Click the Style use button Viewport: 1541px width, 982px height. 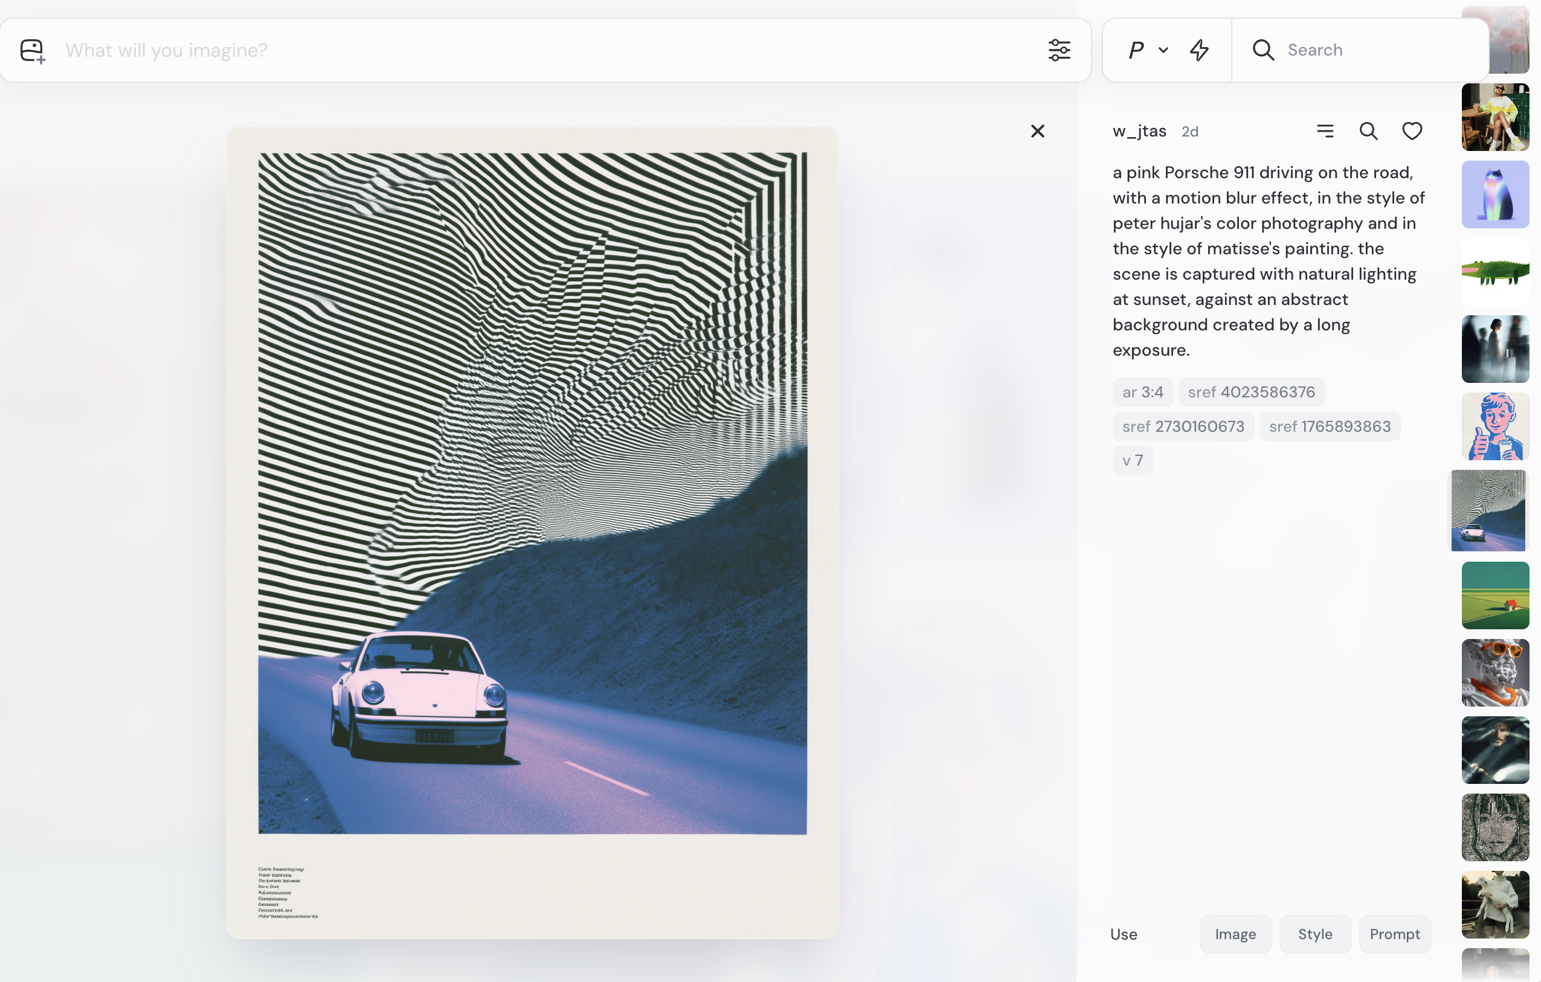(x=1314, y=934)
